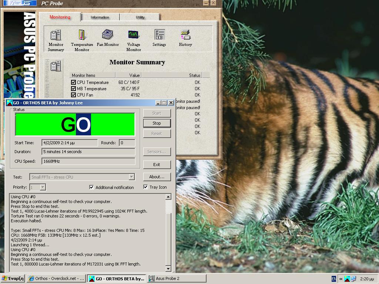Viewport: 379px width, 284px height.
Task: Open the Test type dropdown
Action: click(131, 177)
